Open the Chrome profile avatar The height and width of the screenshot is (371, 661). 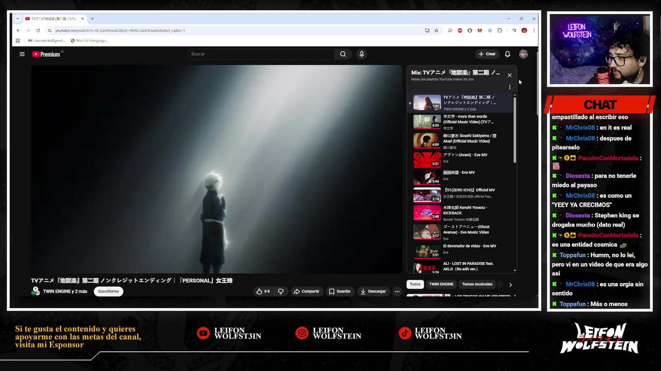[x=524, y=30]
